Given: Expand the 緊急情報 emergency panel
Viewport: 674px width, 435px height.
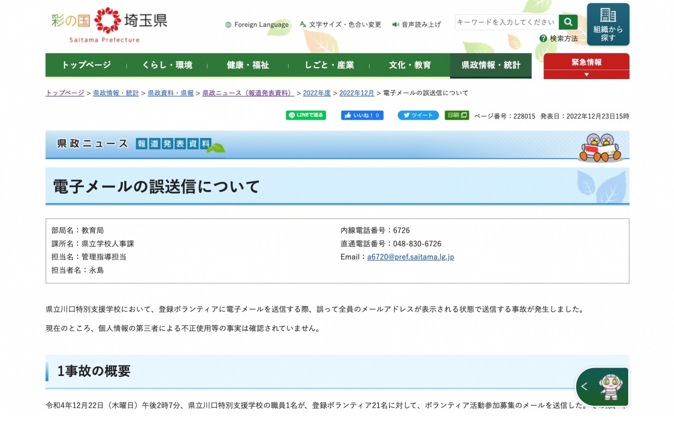Looking at the screenshot, I should [586, 66].
